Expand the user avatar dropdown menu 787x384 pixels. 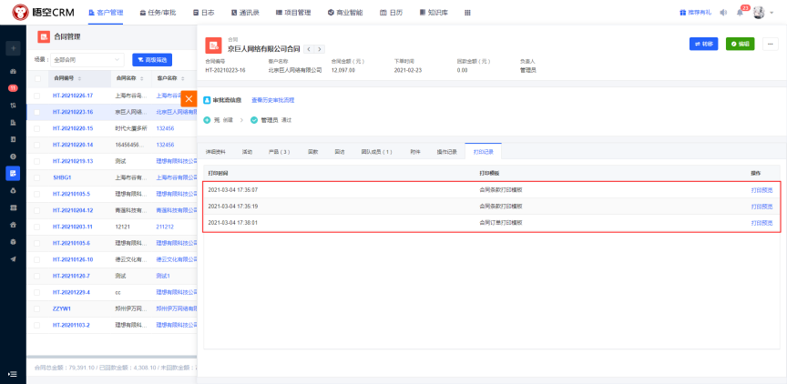(772, 13)
